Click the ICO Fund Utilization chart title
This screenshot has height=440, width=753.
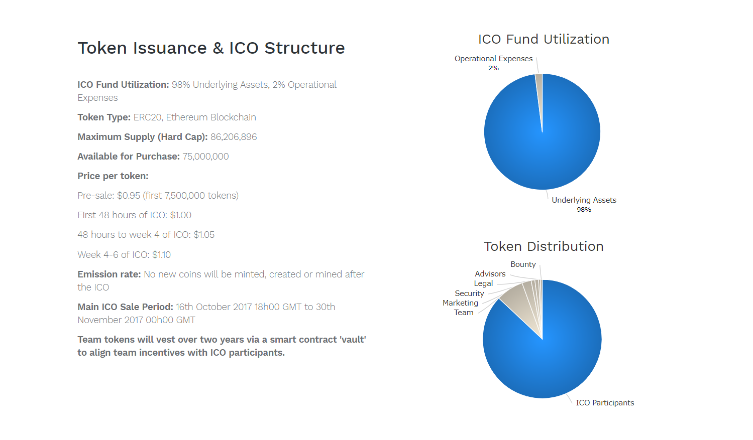(x=544, y=39)
